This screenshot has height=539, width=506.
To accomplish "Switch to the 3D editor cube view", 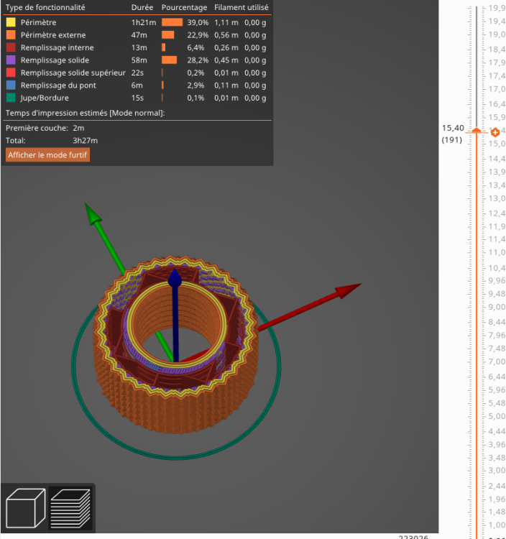I will [26, 507].
